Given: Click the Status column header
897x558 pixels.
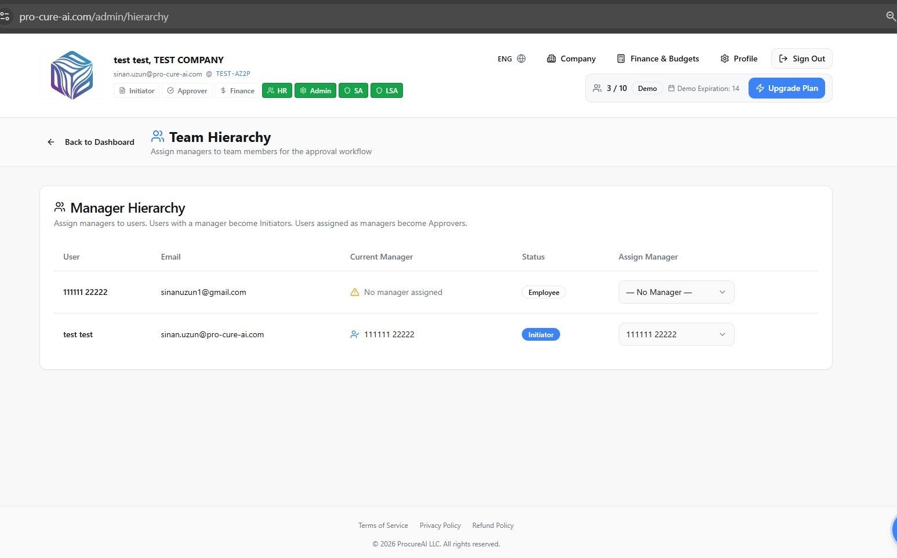Looking at the screenshot, I should 533,257.
